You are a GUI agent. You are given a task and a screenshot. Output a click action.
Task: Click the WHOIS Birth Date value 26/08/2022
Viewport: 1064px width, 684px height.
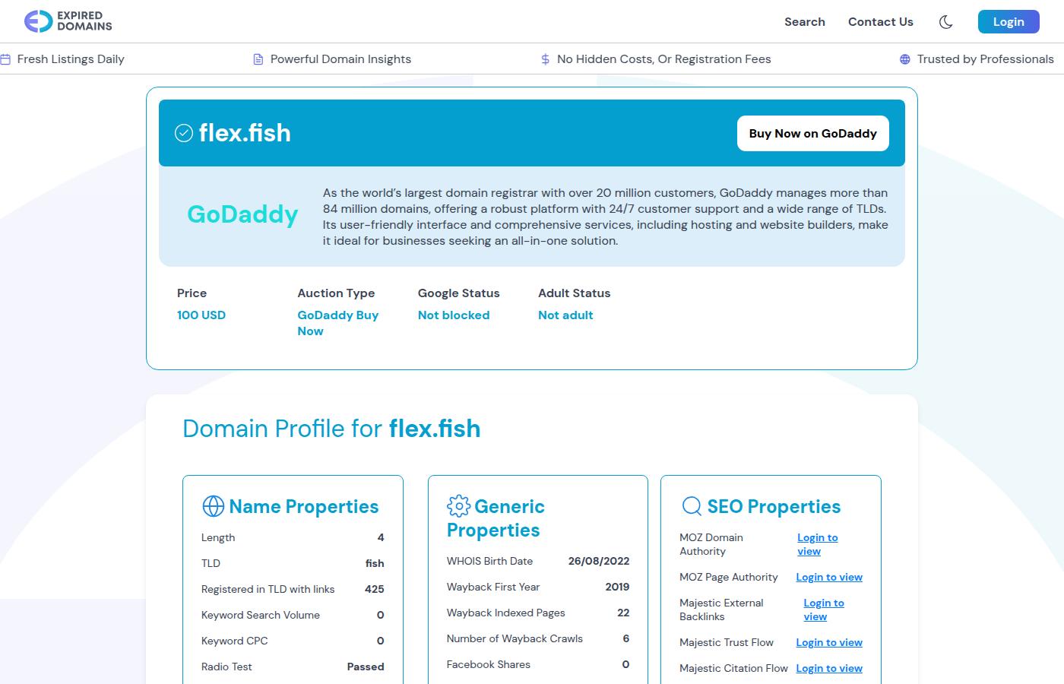599,561
